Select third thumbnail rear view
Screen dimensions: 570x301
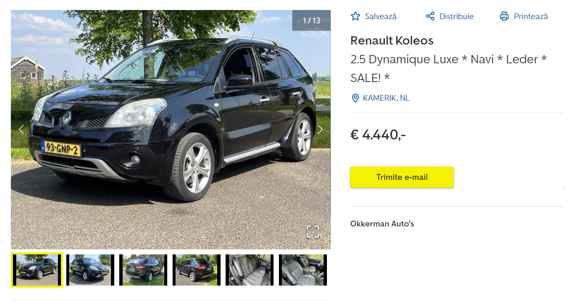(x=143, y=270)
